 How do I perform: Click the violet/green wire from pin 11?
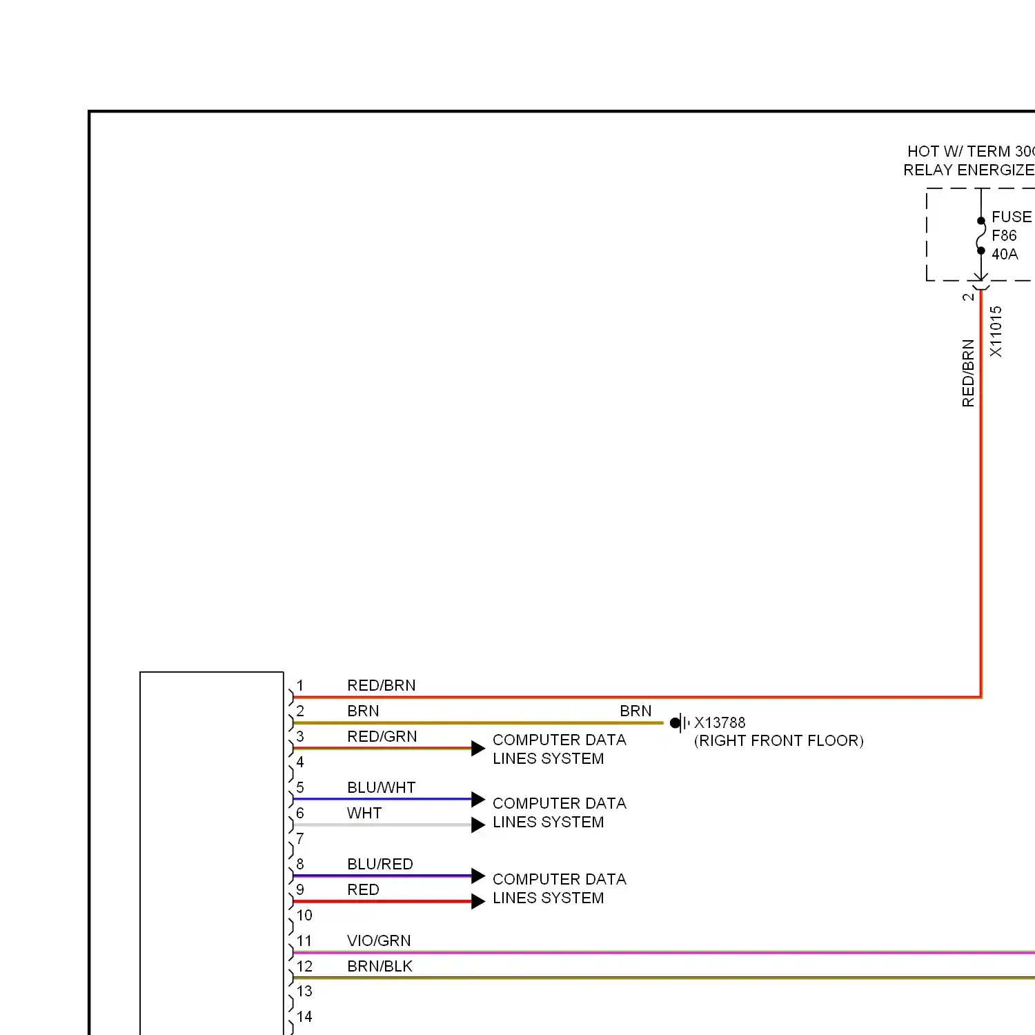[x=664, y=953]
